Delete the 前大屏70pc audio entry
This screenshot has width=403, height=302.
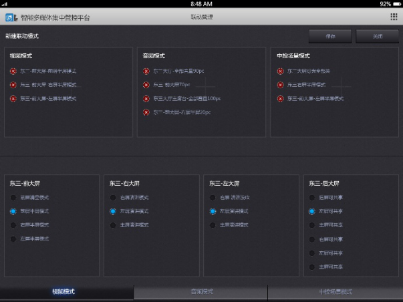coord(146,85)
